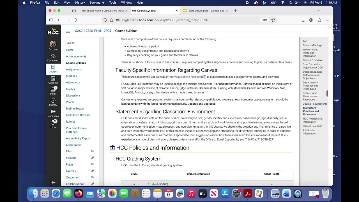This screenshot has height=202, width=359.
Task: Reload the current page
Action: tap(75, 20)
